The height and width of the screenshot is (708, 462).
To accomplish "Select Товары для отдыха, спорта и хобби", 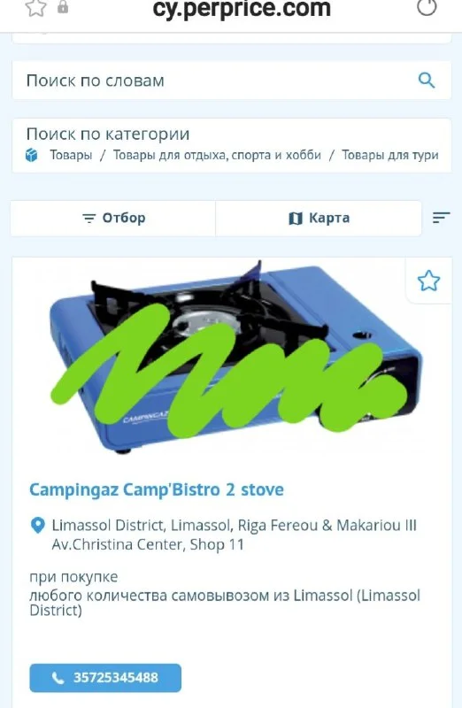I will click(x=217, y=155).
